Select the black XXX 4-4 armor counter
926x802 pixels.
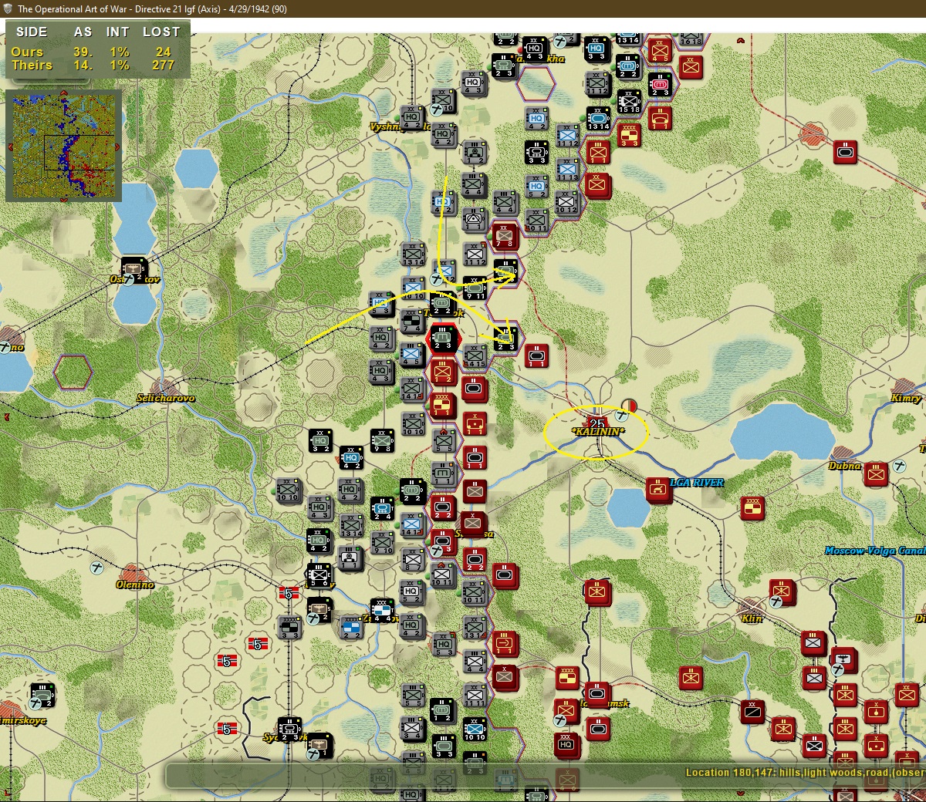tap(381, 610)
